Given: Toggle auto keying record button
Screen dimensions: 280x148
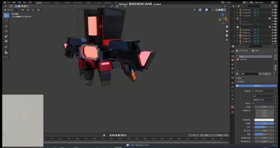Looking at the screenshot, I should 104,135.
